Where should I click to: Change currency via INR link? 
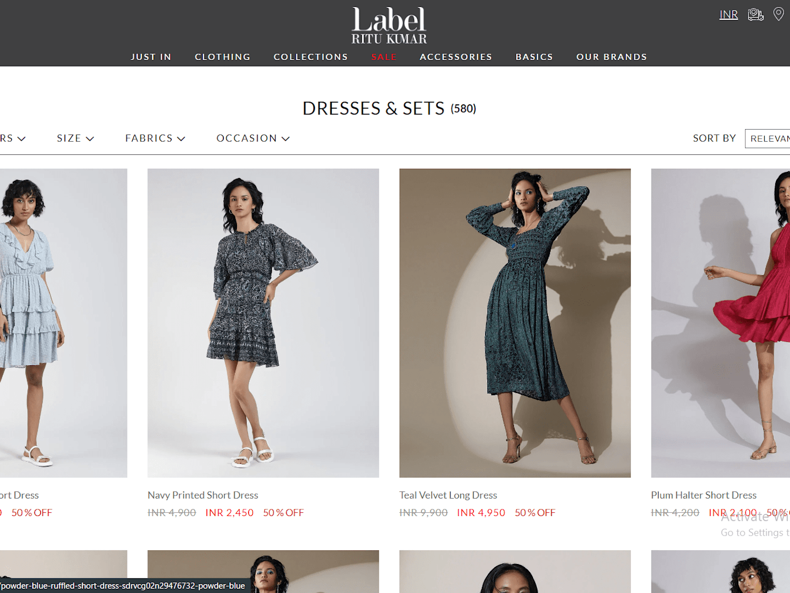(728, 15)
